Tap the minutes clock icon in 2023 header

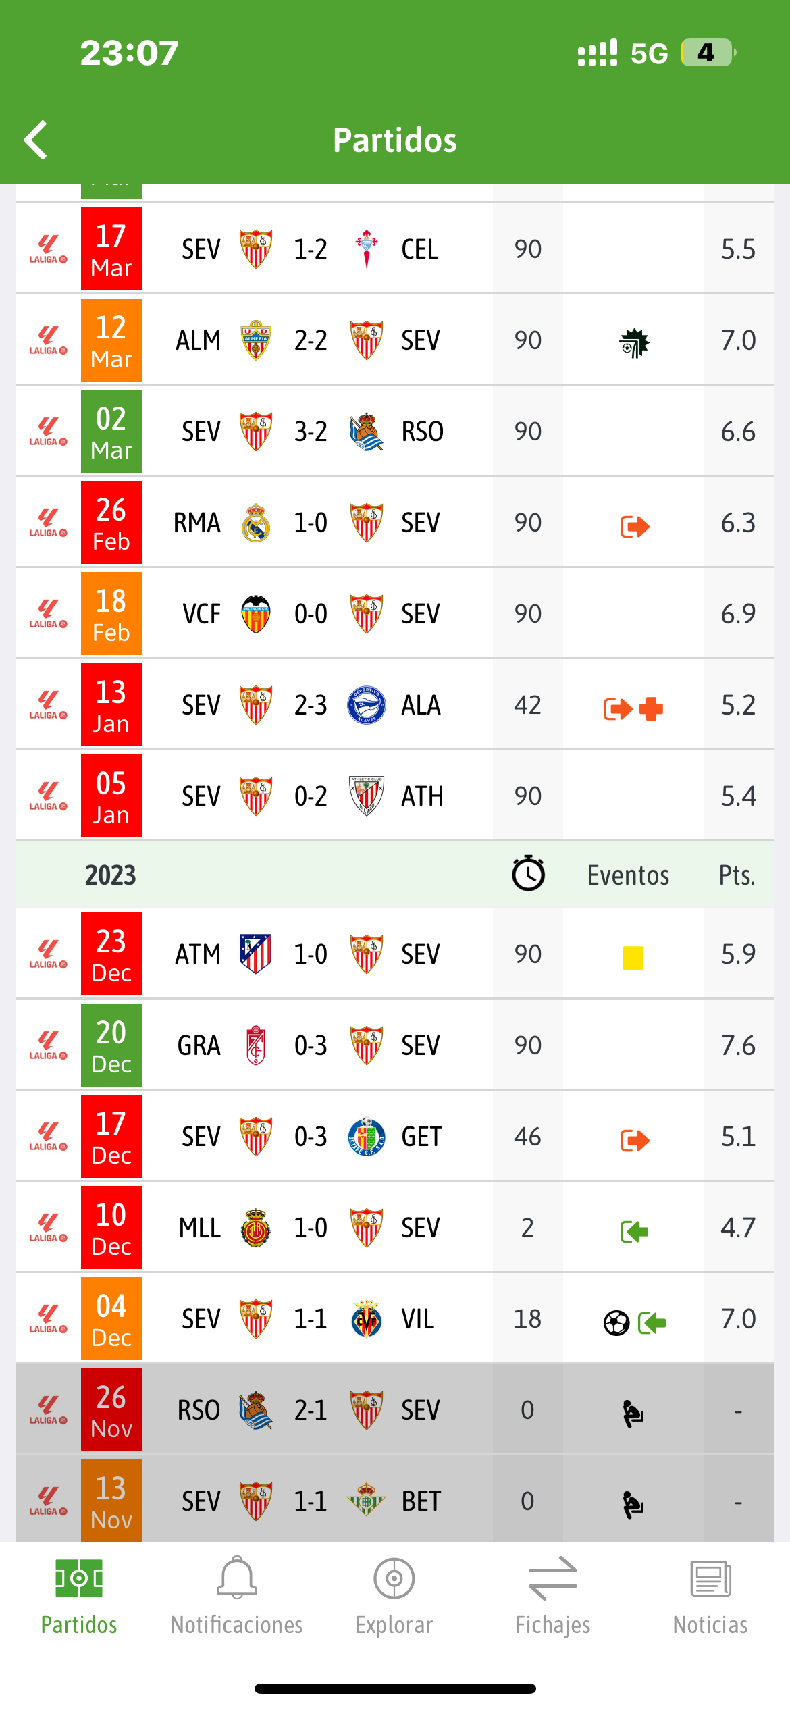click(528, 873)
